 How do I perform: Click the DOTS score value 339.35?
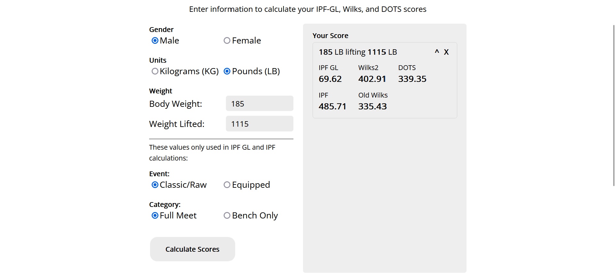pyautogui.click(x=412, y=79)
